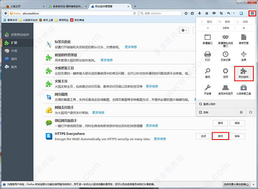This screenshot has height=189, width=258.
Task: Click zoom out minus in menu
Action: coord(208,28)
